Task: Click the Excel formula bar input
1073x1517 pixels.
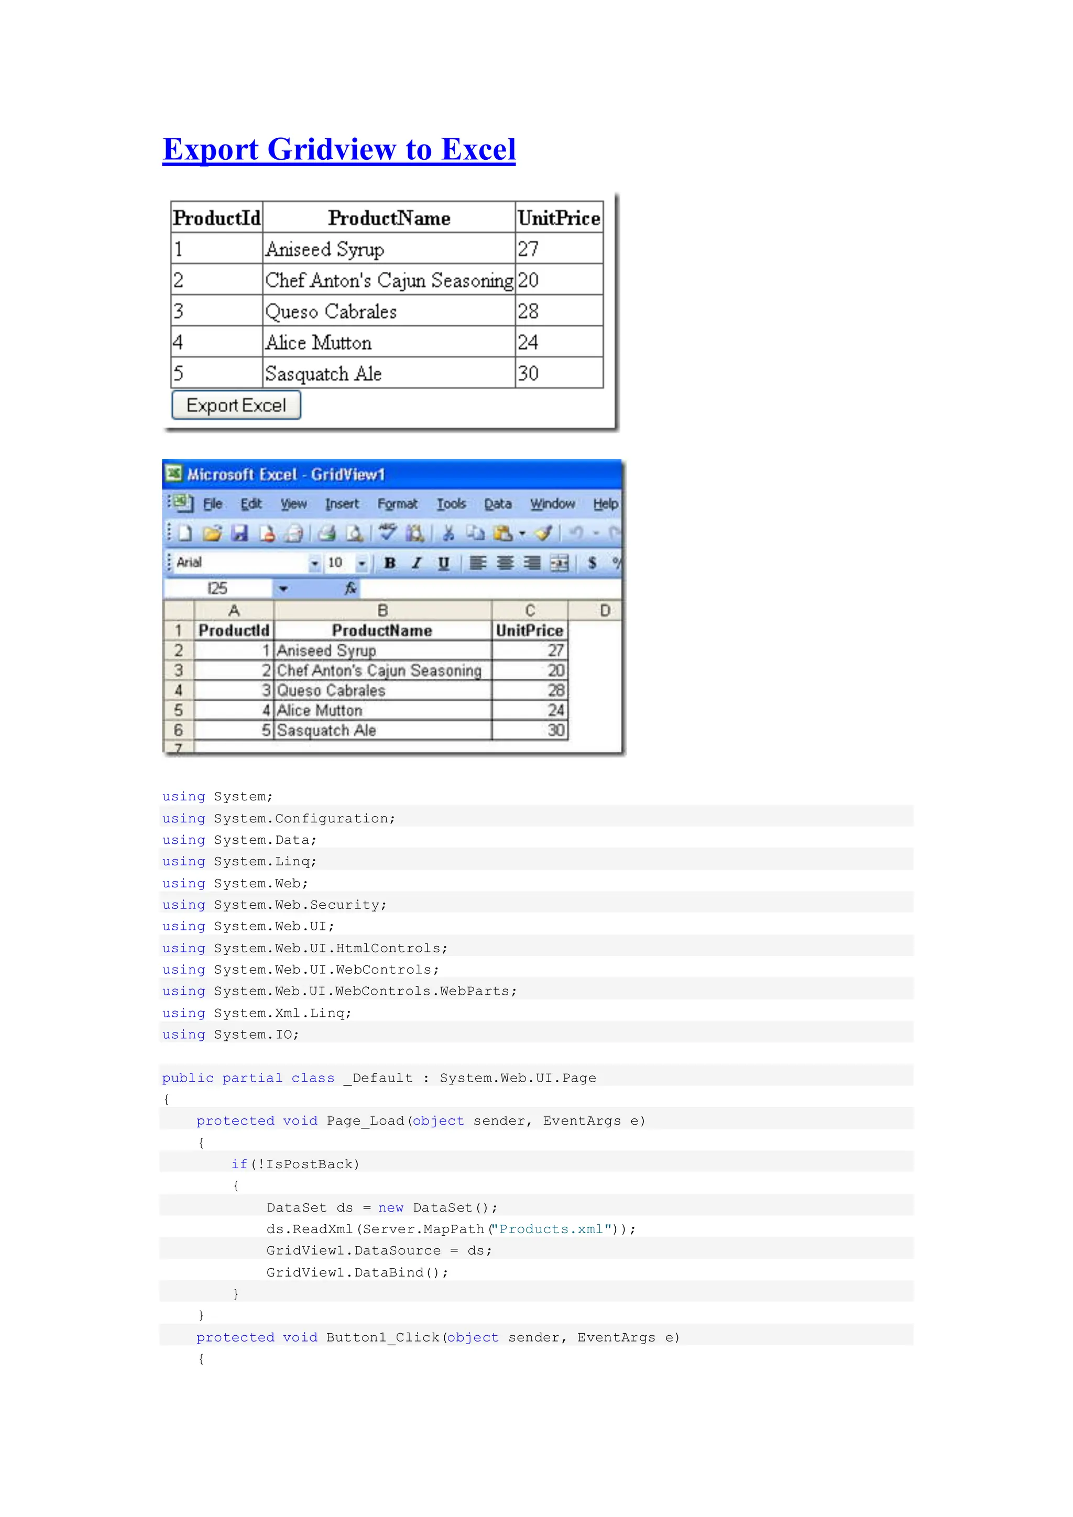Action: click(490, 588)
